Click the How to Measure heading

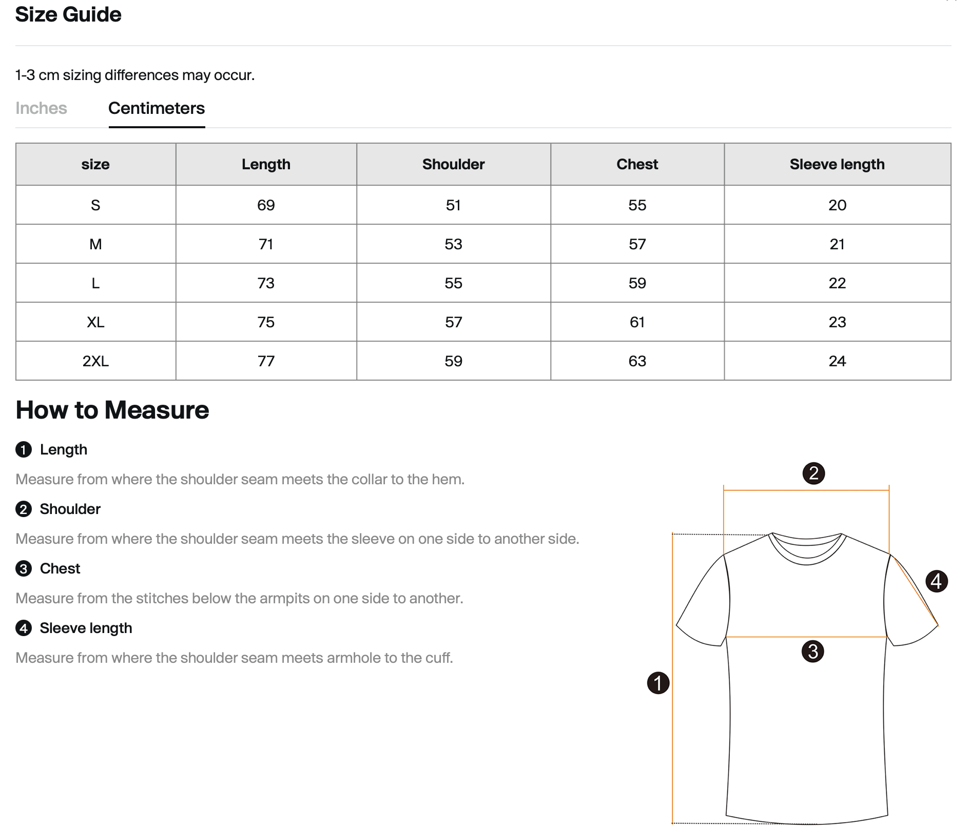[x=112, y=410]
